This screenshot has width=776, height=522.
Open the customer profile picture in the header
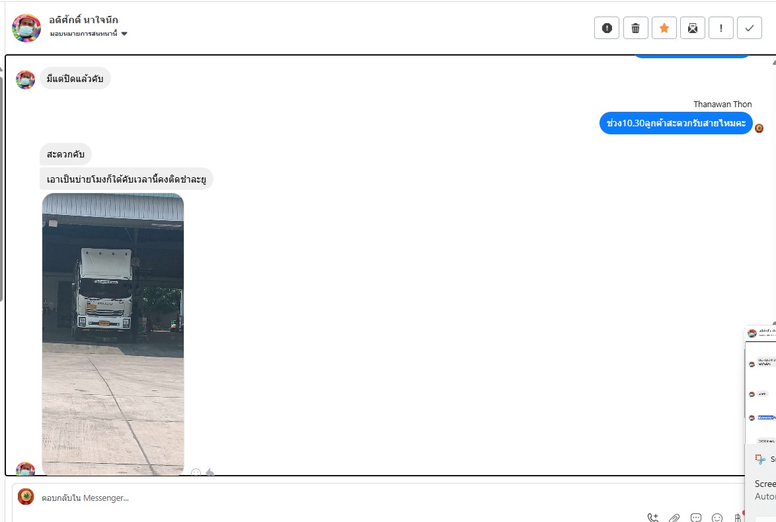pos(26,28)
